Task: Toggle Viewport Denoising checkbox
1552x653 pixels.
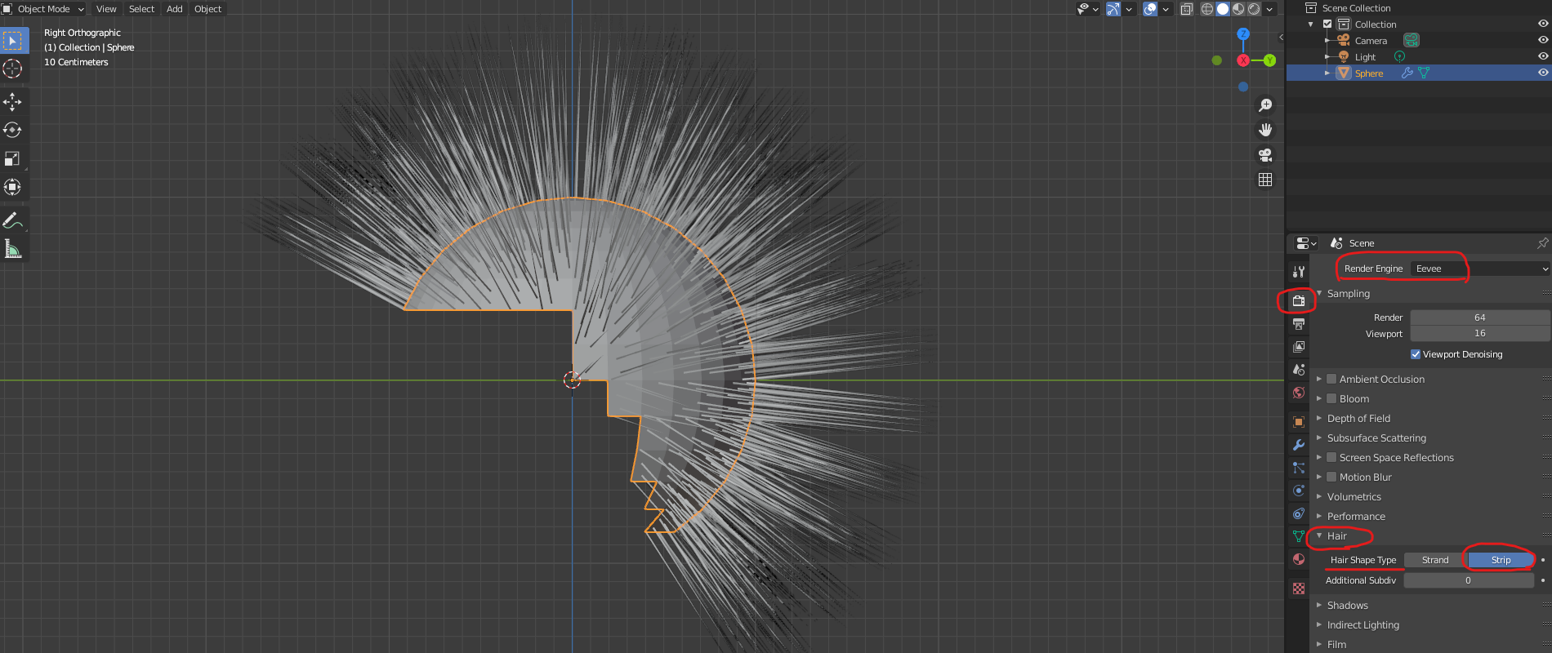Action: click(x=1416, y=354)
